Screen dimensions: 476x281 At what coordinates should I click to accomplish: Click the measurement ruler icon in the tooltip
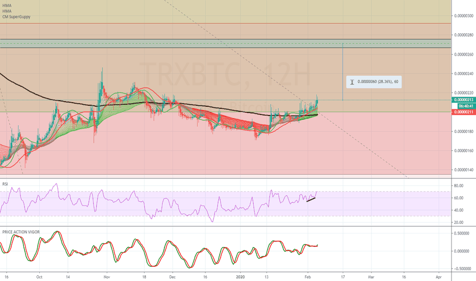(352, 82)
